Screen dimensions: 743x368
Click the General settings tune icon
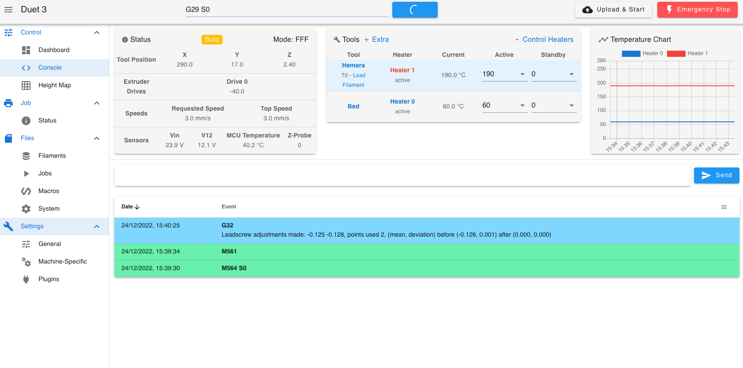(x=26, y=244)
